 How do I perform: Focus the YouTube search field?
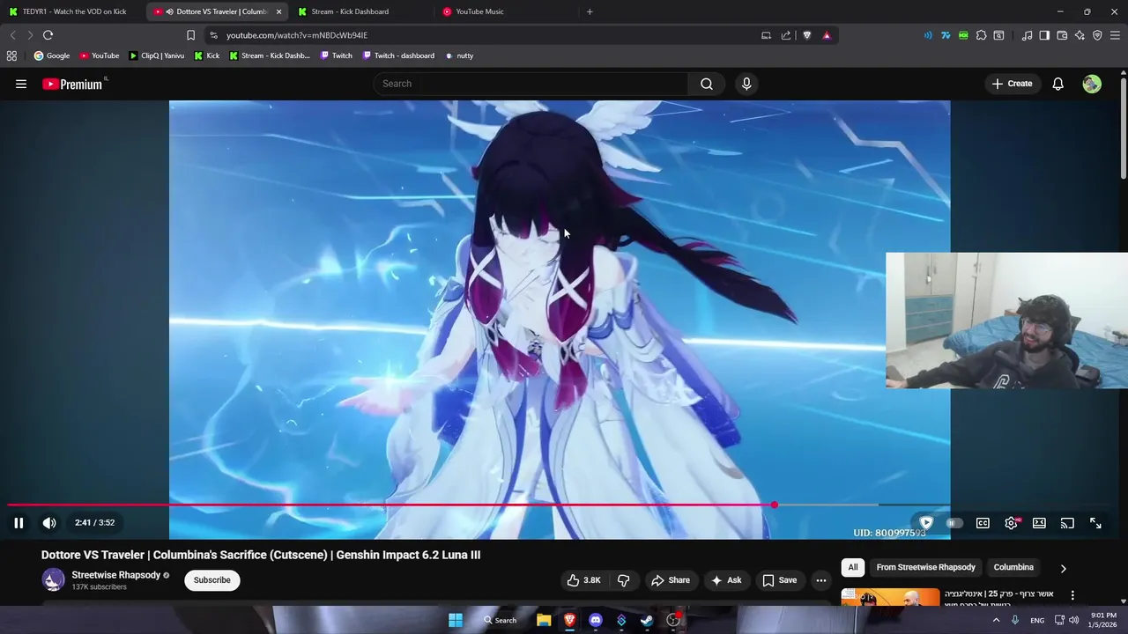point(531,84)
